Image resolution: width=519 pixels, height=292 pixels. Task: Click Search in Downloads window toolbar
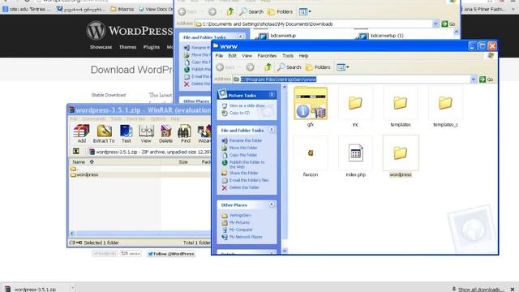click(x=251, y=11)
